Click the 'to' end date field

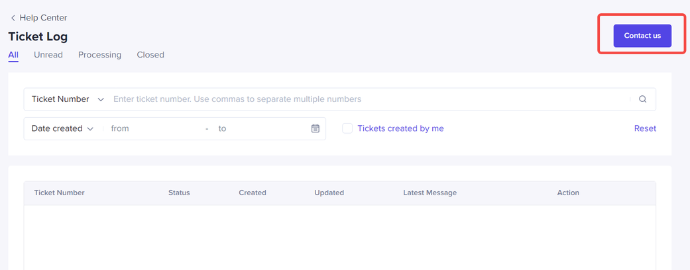pyautogui.click(x=259, y=128)
